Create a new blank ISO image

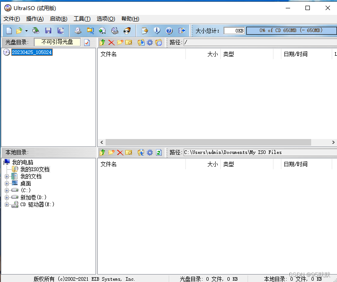click(x=9, y=31)
